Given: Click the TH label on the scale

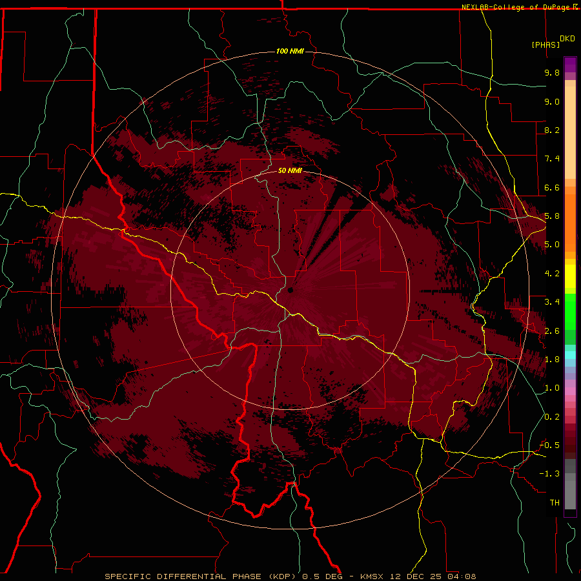Looking at the screenshot, I should (x=555, y=503).
